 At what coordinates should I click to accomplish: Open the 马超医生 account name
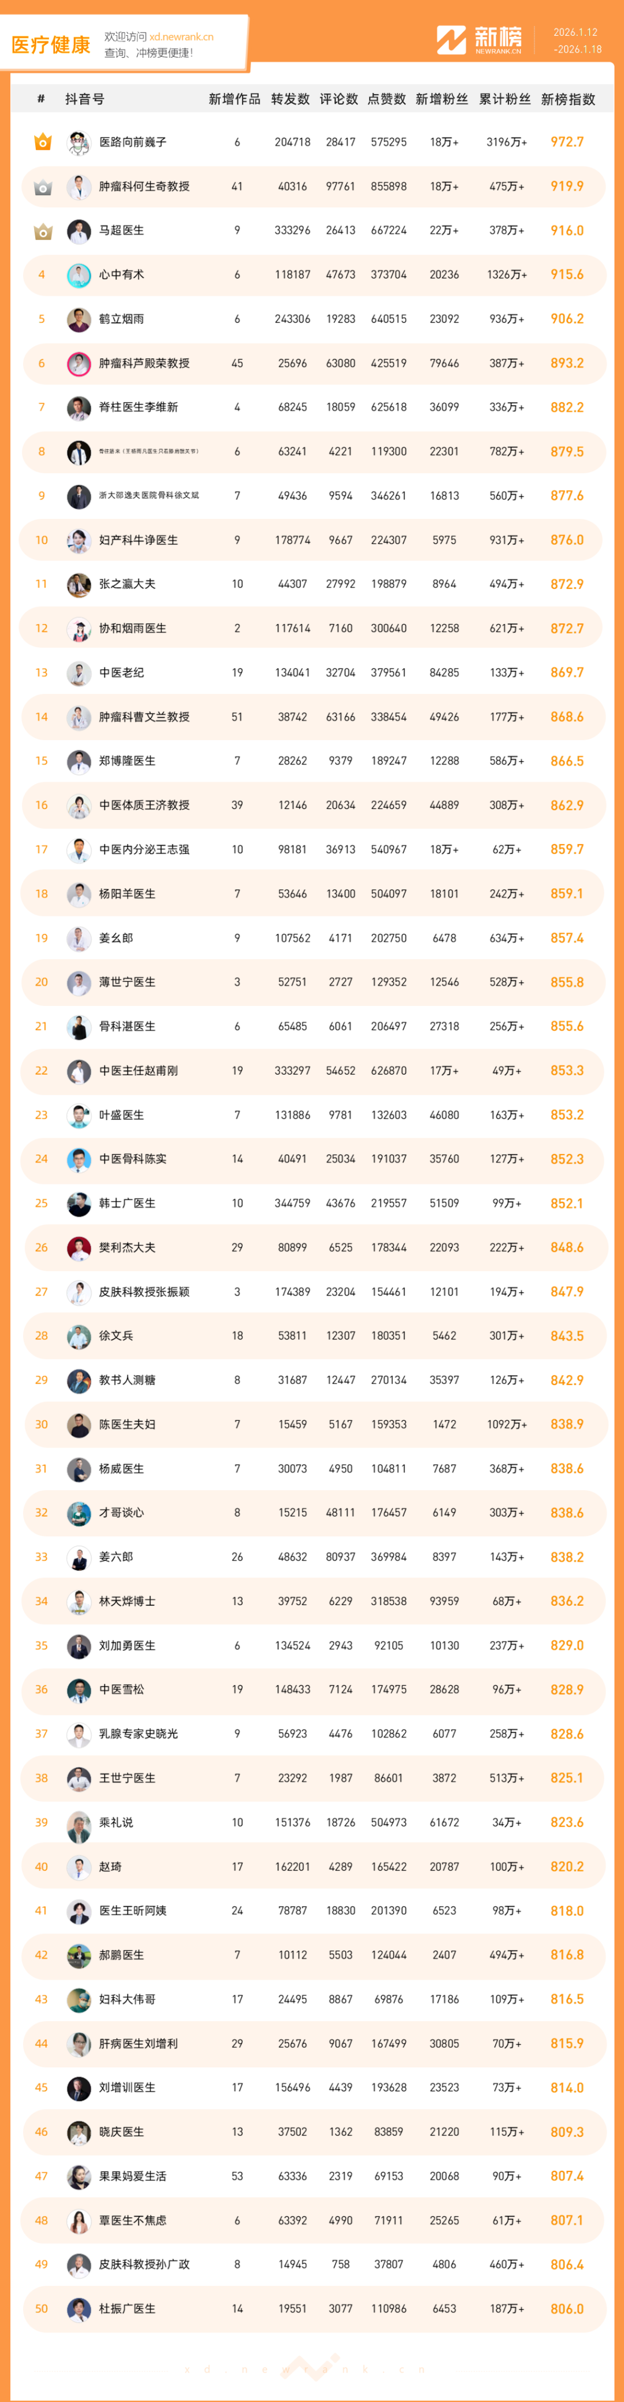click(121, 231)
